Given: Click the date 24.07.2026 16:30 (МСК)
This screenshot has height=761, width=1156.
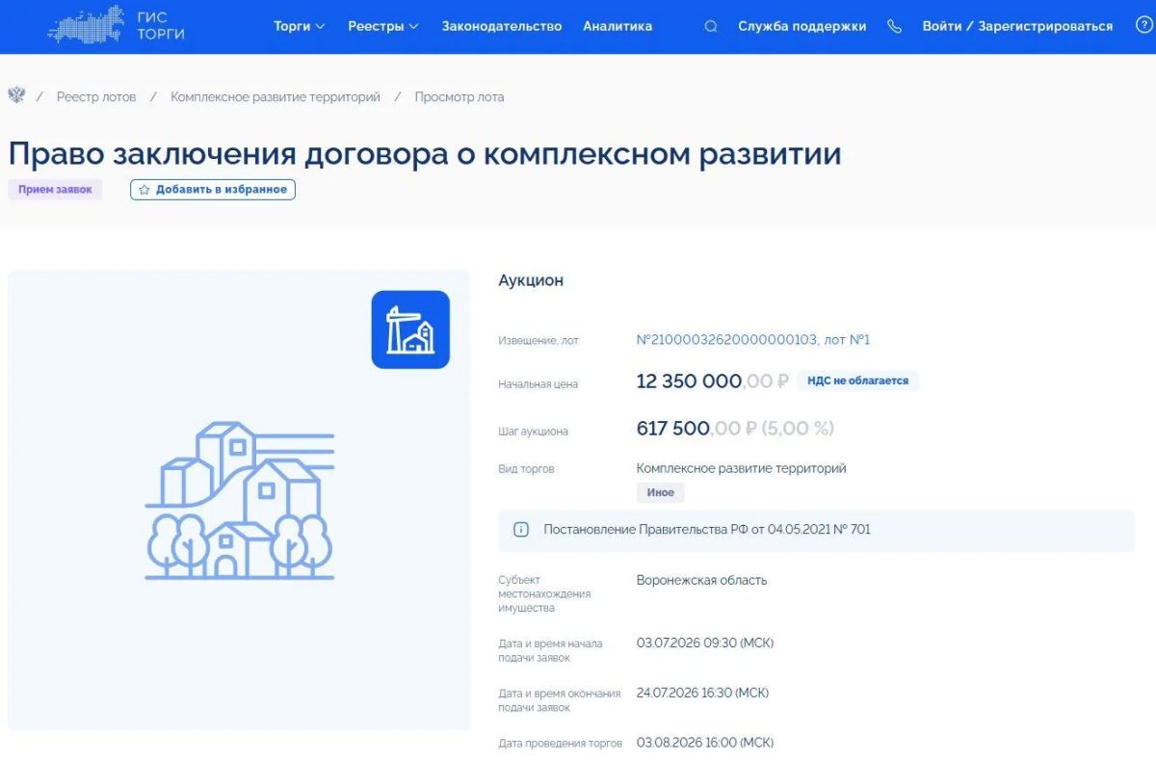Looking at the screenshot, I should click(703, 693).
